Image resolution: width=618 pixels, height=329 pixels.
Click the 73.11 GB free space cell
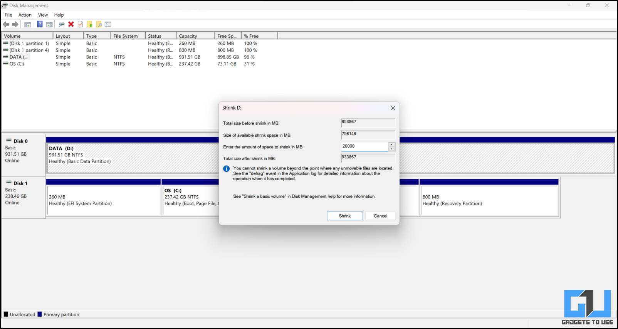coord(227,64)
